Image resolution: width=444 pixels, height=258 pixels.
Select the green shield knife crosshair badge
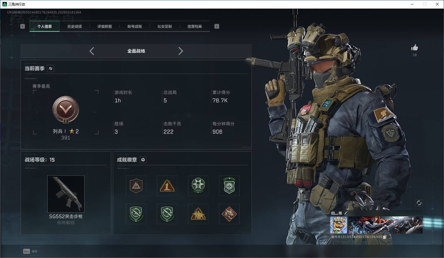tap(167, 214)
